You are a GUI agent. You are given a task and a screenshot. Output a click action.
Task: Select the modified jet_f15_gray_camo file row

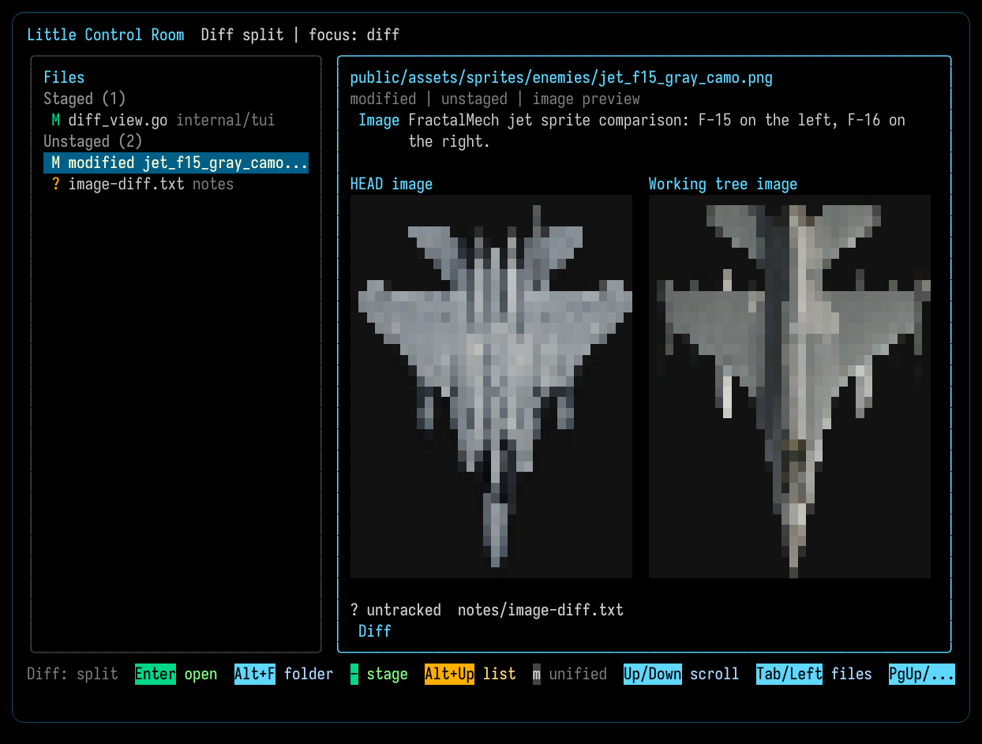point(175,163)
